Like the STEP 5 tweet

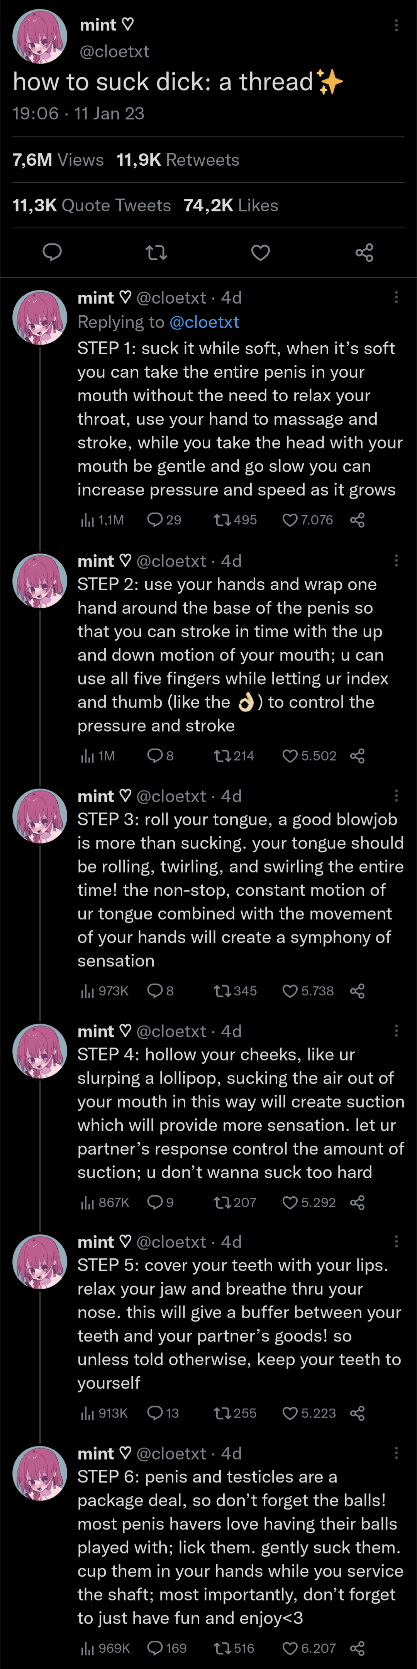pos(290,1413)
